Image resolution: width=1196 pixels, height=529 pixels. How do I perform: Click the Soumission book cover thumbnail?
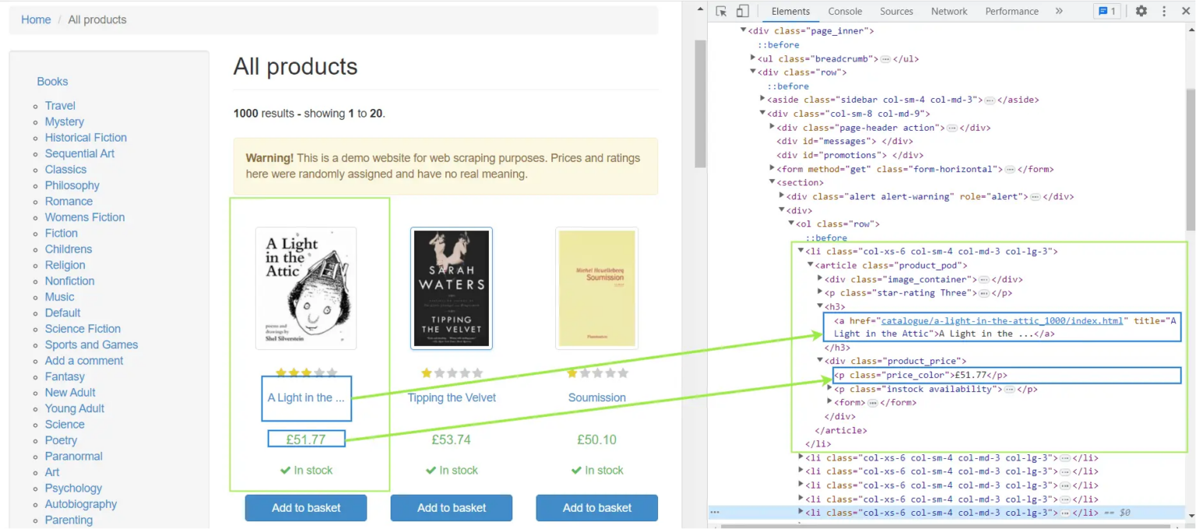click(x=597, y=289)
